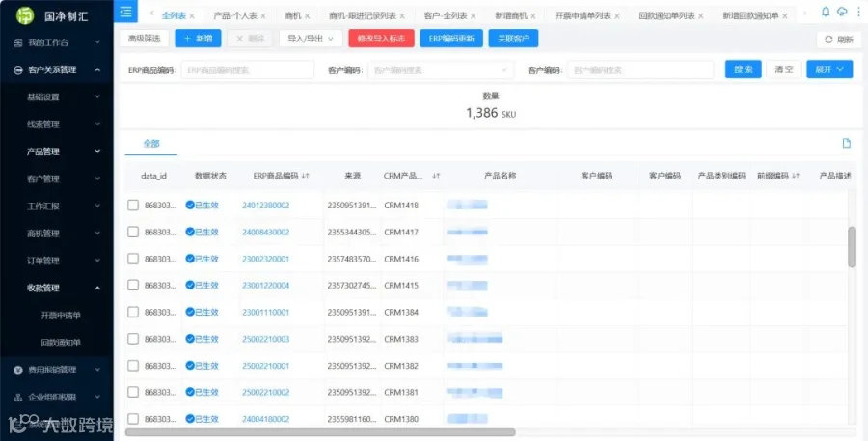
Task: Close the 开票申请单列表 tab
Action: pyautogui.click(x=616, y=16)
